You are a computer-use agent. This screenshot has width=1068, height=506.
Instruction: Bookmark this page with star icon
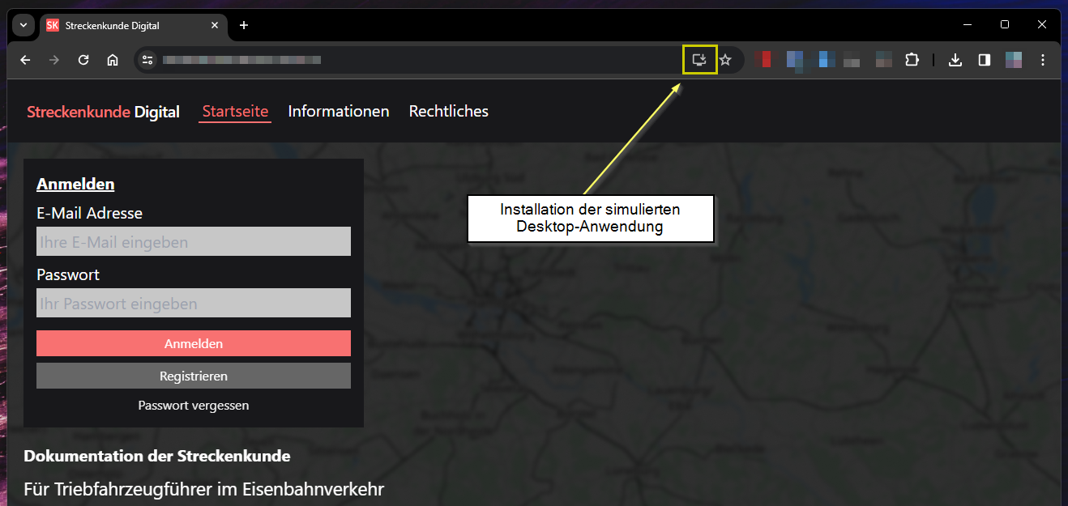tap(725, 60)
